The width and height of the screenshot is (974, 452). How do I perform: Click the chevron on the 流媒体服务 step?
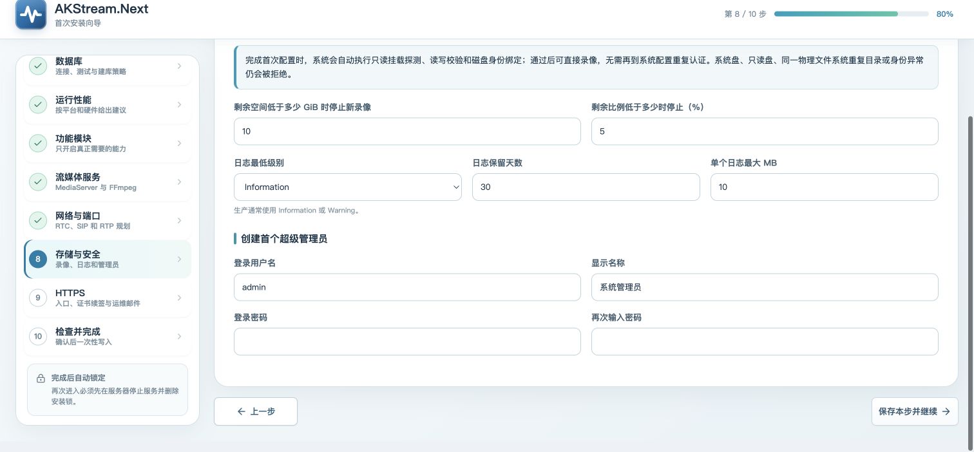tap(179, 182)
